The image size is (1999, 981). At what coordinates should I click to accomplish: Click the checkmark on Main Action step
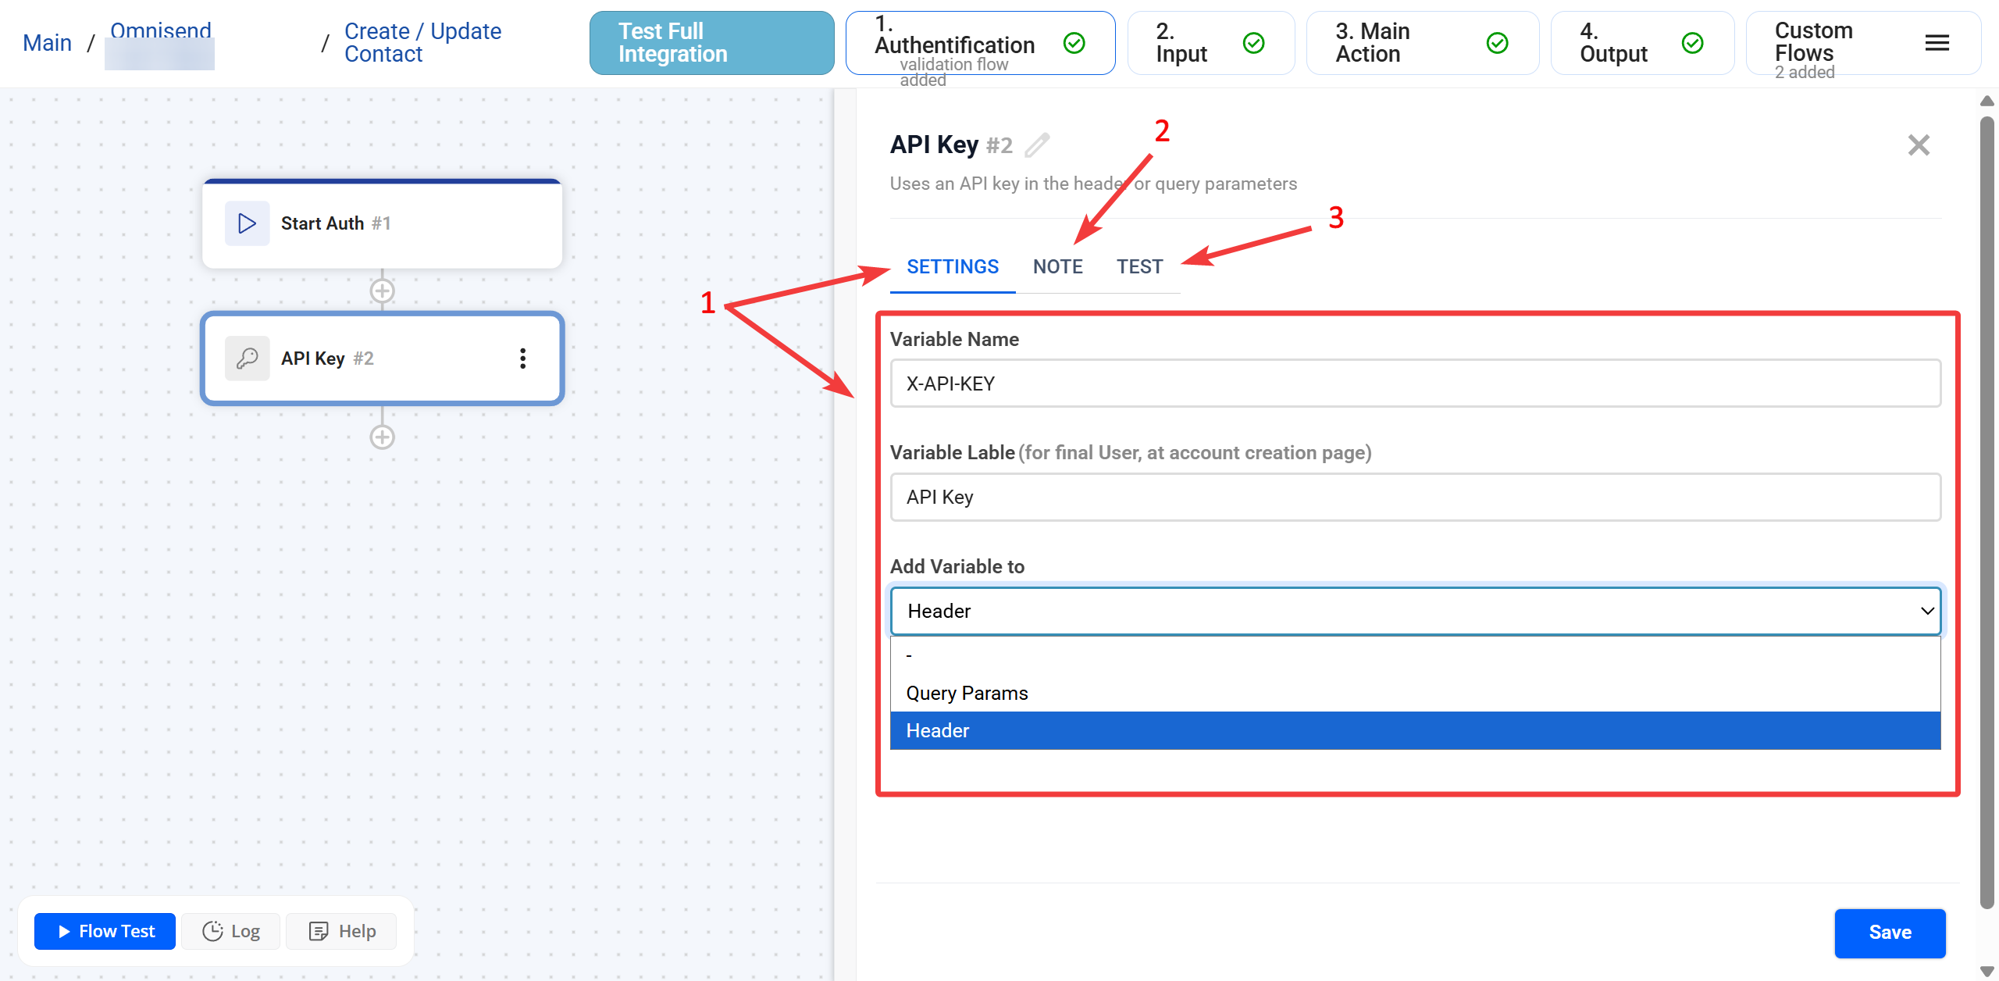pyautogui.click(x=1497, y=42)
